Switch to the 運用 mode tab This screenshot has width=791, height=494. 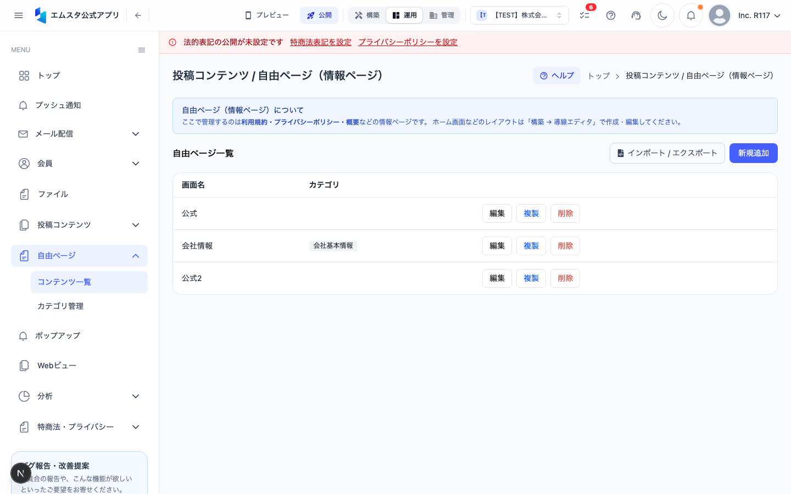pos(404,15)
